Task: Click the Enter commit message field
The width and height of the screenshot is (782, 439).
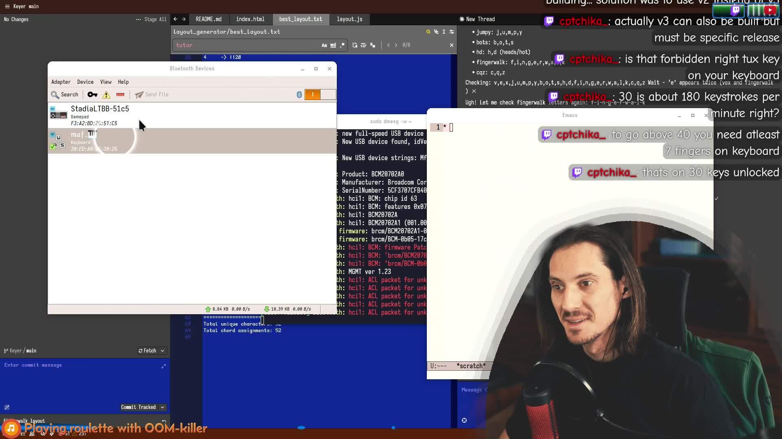Action: click(61, 365)
